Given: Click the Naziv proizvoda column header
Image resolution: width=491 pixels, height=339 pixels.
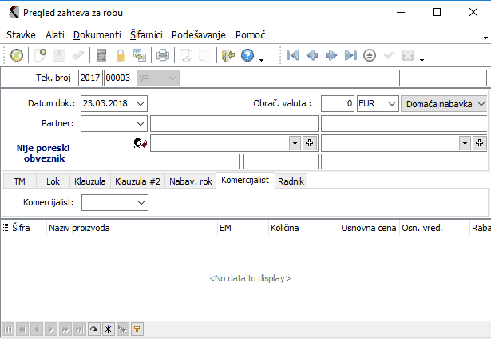Looking at the screenshot, I should 80,228.
